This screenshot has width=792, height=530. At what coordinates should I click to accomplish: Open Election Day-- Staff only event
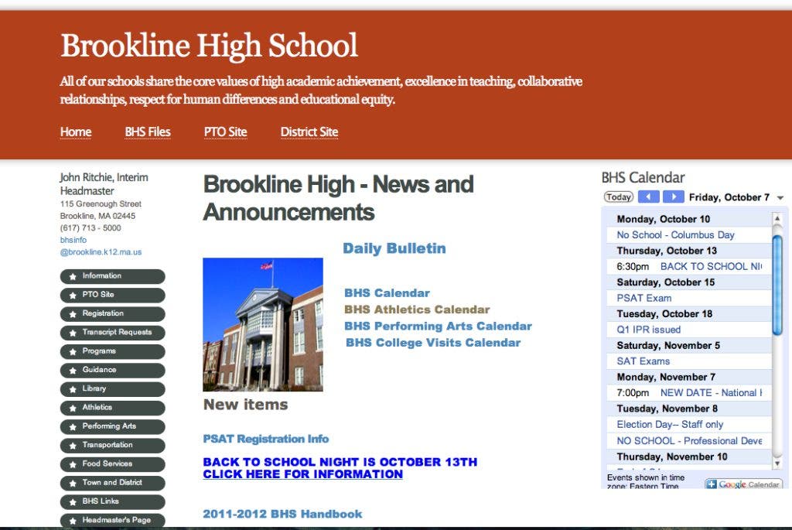click(670, 425)
